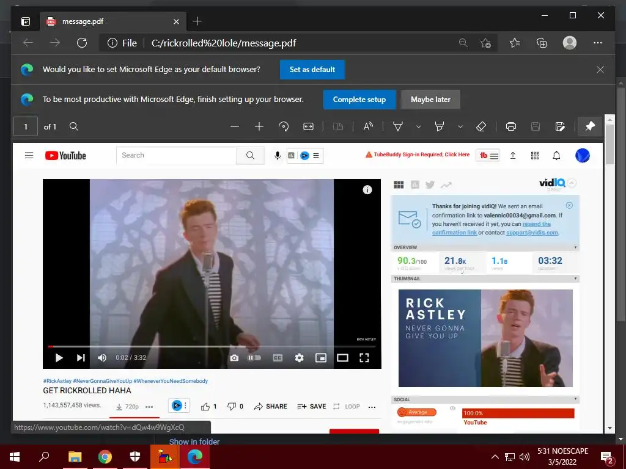Viewport: 626px width, 469px height.
Task: Zoom out the PDF with minus
Action: (x=235, y=126)
